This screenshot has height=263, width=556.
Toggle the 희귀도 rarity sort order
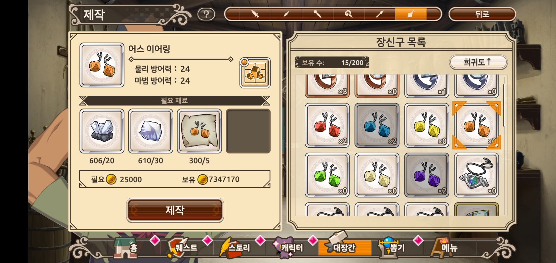pos(478,62)
